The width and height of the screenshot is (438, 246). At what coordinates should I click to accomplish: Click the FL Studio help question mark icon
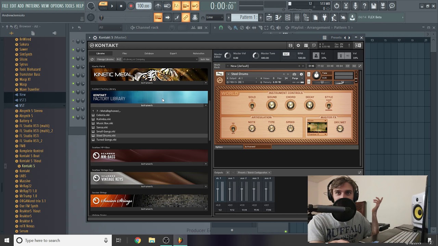364,6
